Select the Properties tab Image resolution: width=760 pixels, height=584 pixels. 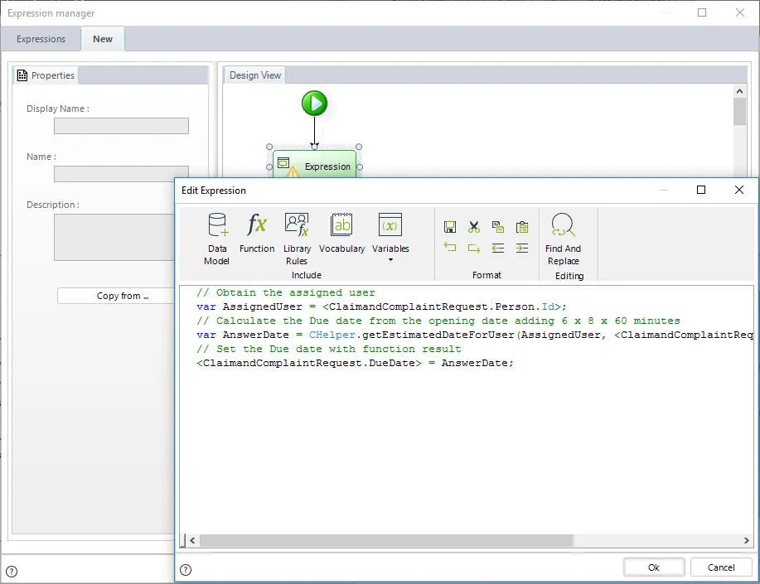[46, 75]
